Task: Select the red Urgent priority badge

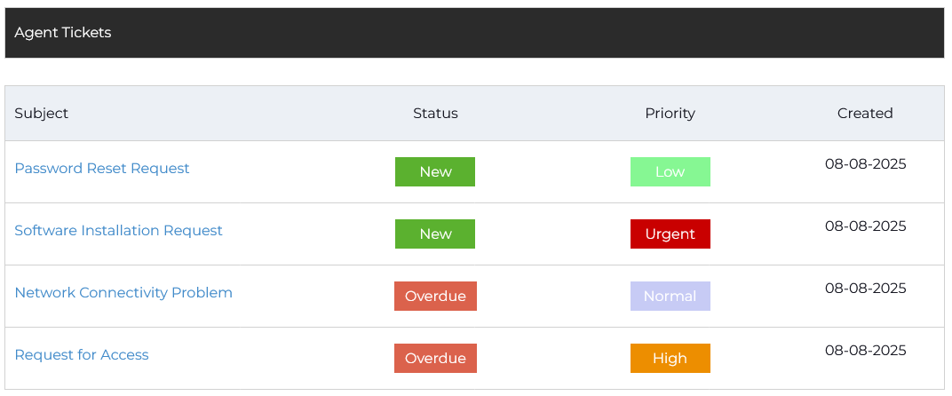Action: [670, 234]
